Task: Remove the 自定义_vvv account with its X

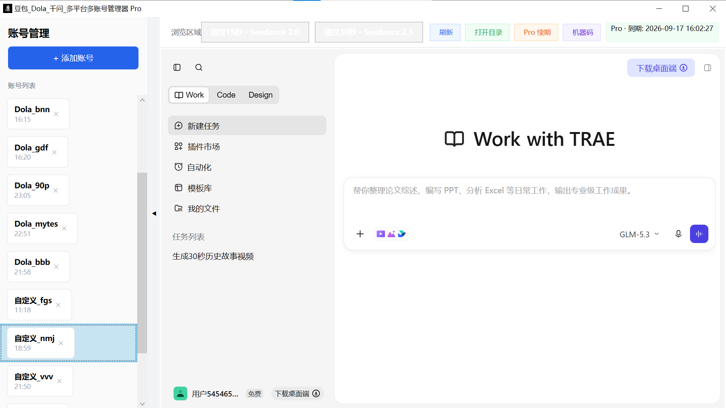Action: [59, 381]
